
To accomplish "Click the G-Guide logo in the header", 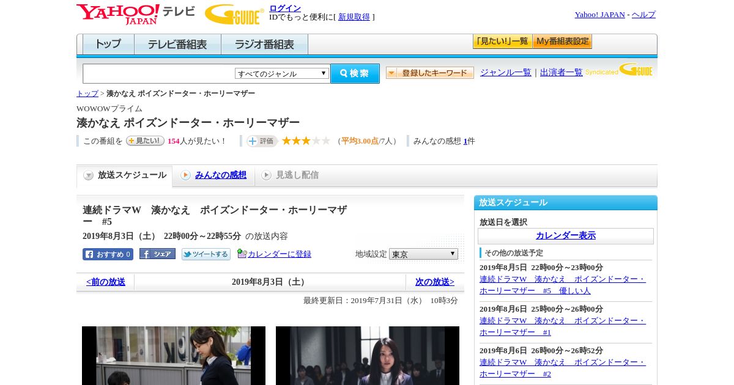I will coord(234,14).
